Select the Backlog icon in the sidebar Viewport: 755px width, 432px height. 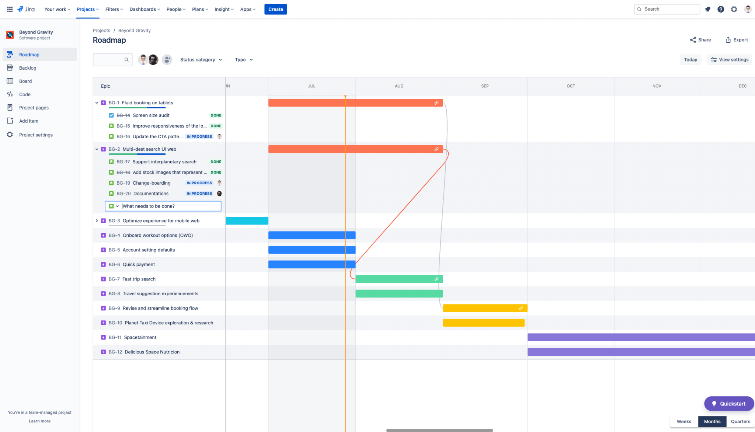tap(10, 68)
